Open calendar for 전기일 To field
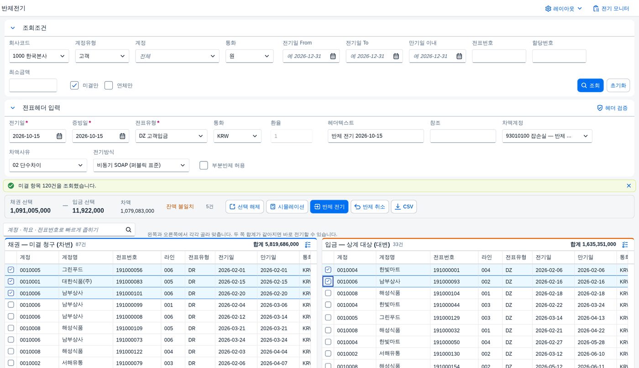Screen dimensions: 639x368 click(396, 56)
